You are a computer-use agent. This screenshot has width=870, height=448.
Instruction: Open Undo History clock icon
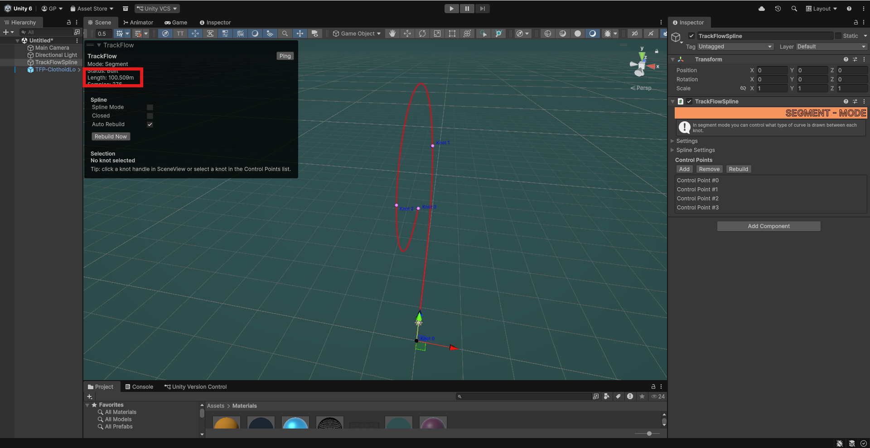[x=778, y=9]
